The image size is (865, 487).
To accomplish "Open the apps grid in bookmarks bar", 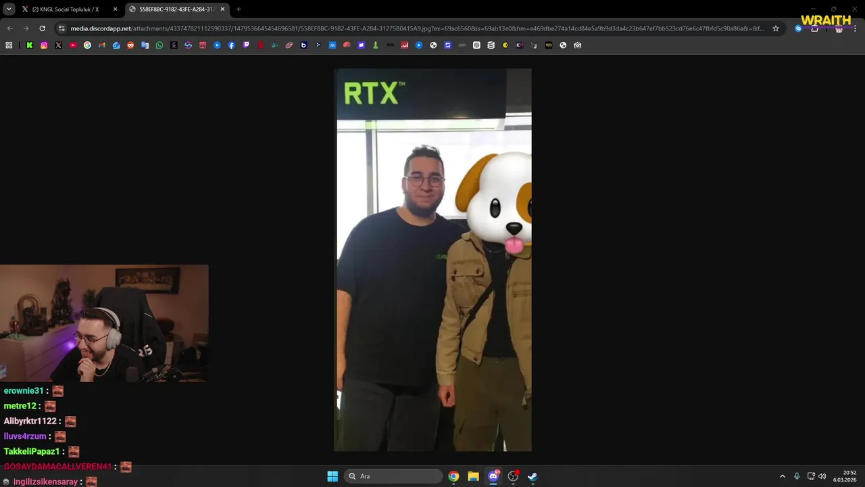I will pyautogui.click(x=9, y=45).
